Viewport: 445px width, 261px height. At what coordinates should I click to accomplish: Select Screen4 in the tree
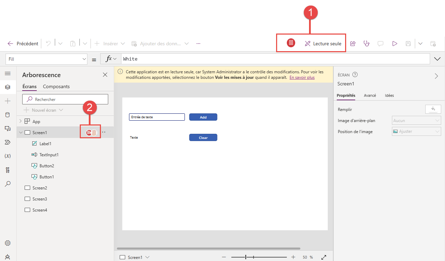coord(40,210)
